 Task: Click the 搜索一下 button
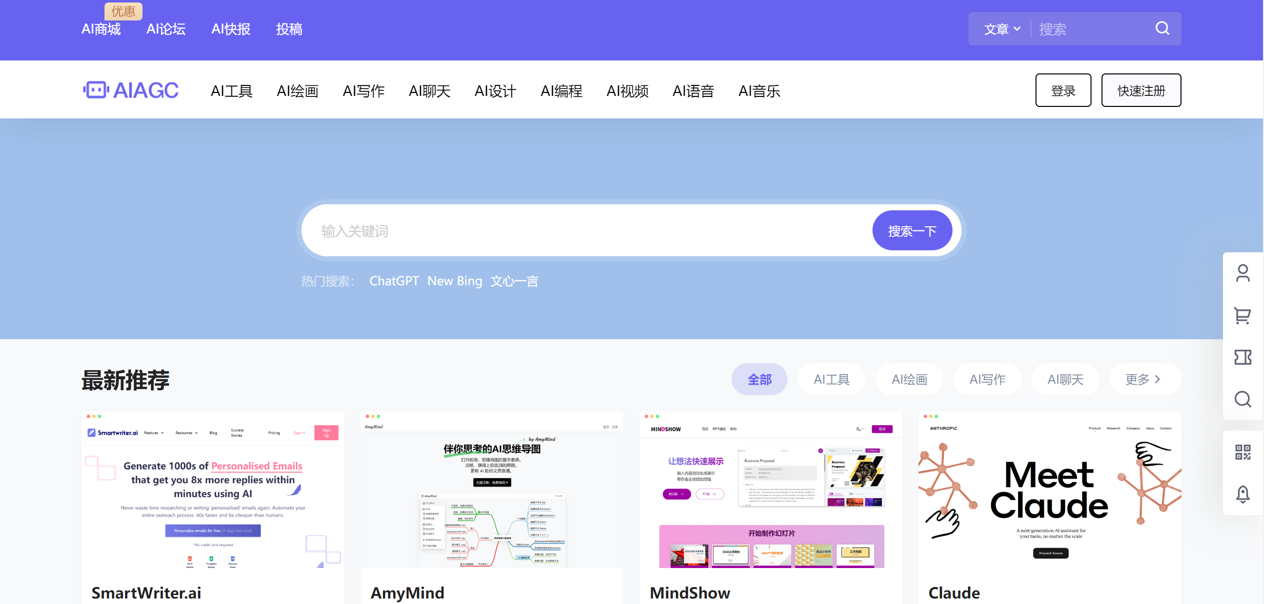[x=912, y=231]
